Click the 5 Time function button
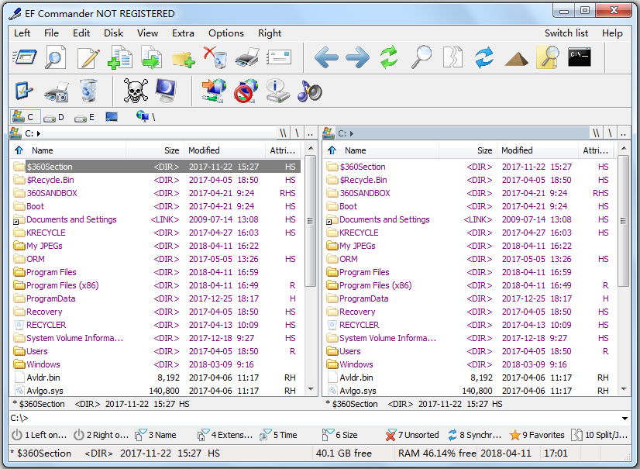 [x=278, y=435]
